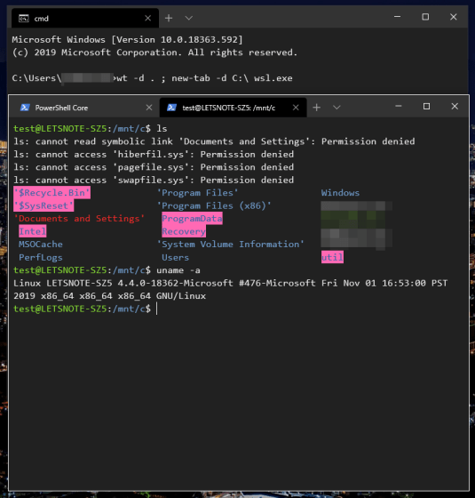Click the ProgramData directory entry

click(192, 219)
